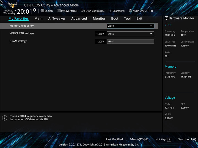Viewport: 198px width, 148px height.
Task: Click the 16384 MB capacity value
Action: [x=186, y=77]
